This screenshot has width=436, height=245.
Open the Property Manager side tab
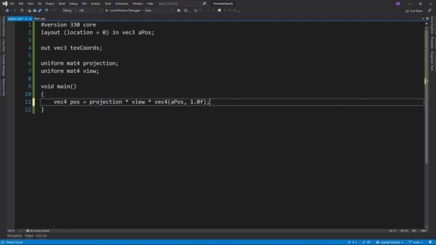[3, 65]
